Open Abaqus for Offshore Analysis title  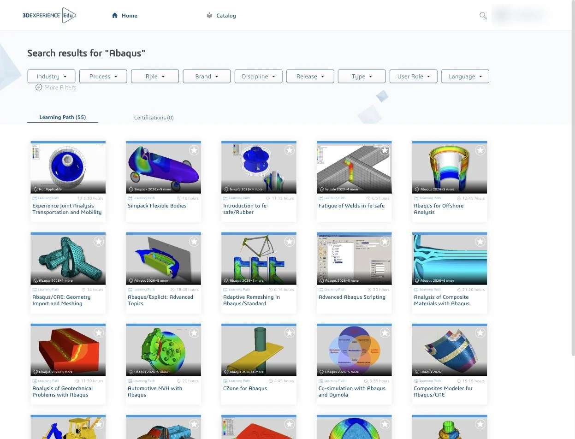click(439, 209)
